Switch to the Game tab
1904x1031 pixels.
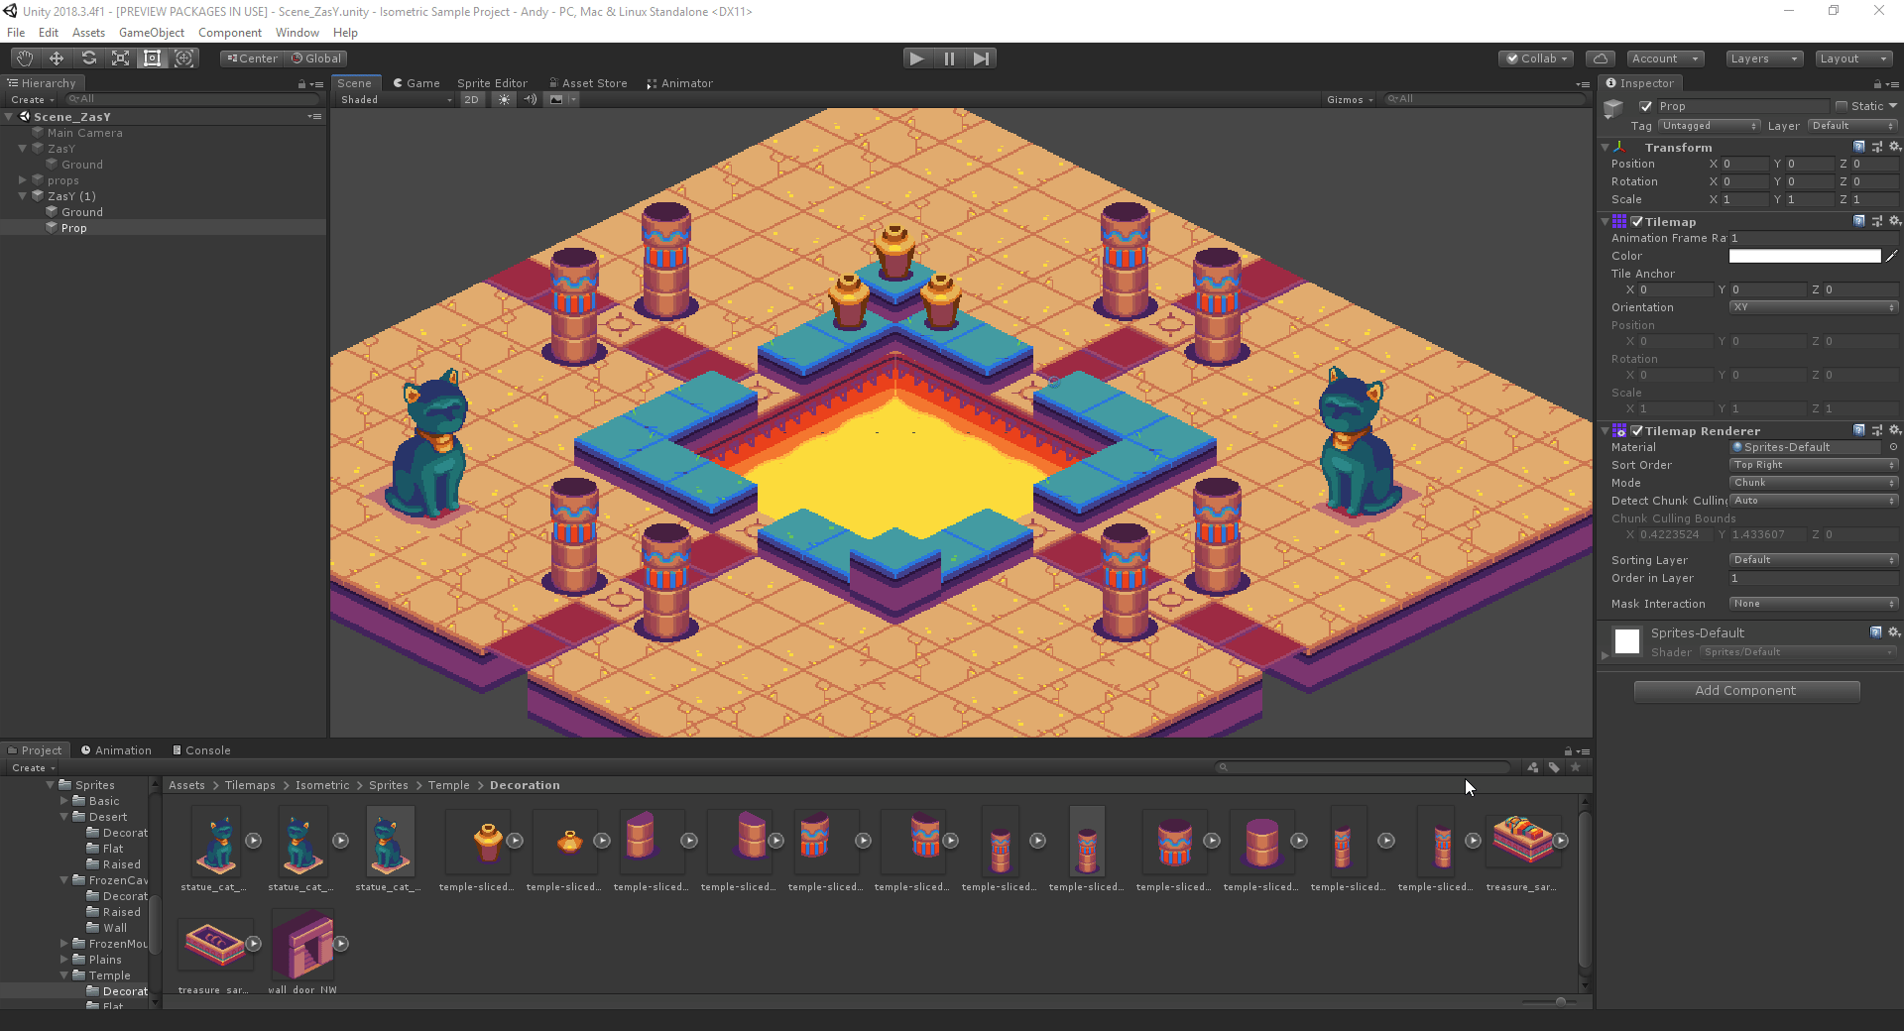(x=416, y=82)
